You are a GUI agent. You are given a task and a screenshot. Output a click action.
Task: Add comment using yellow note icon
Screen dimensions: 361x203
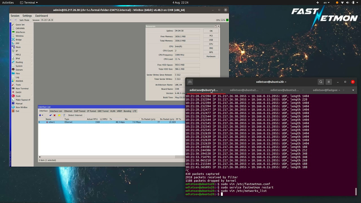[59, 115]
